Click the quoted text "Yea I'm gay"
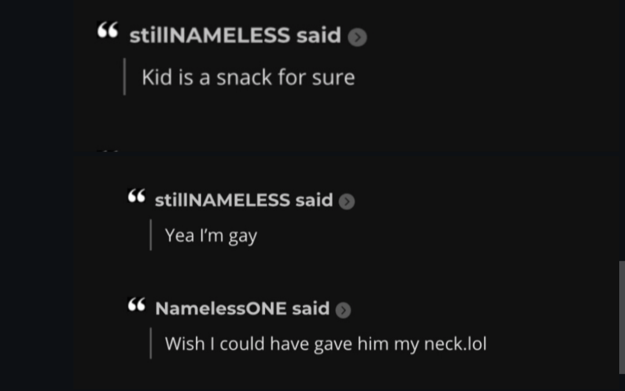This screenshot has width=625, height=391. point(211,235)
